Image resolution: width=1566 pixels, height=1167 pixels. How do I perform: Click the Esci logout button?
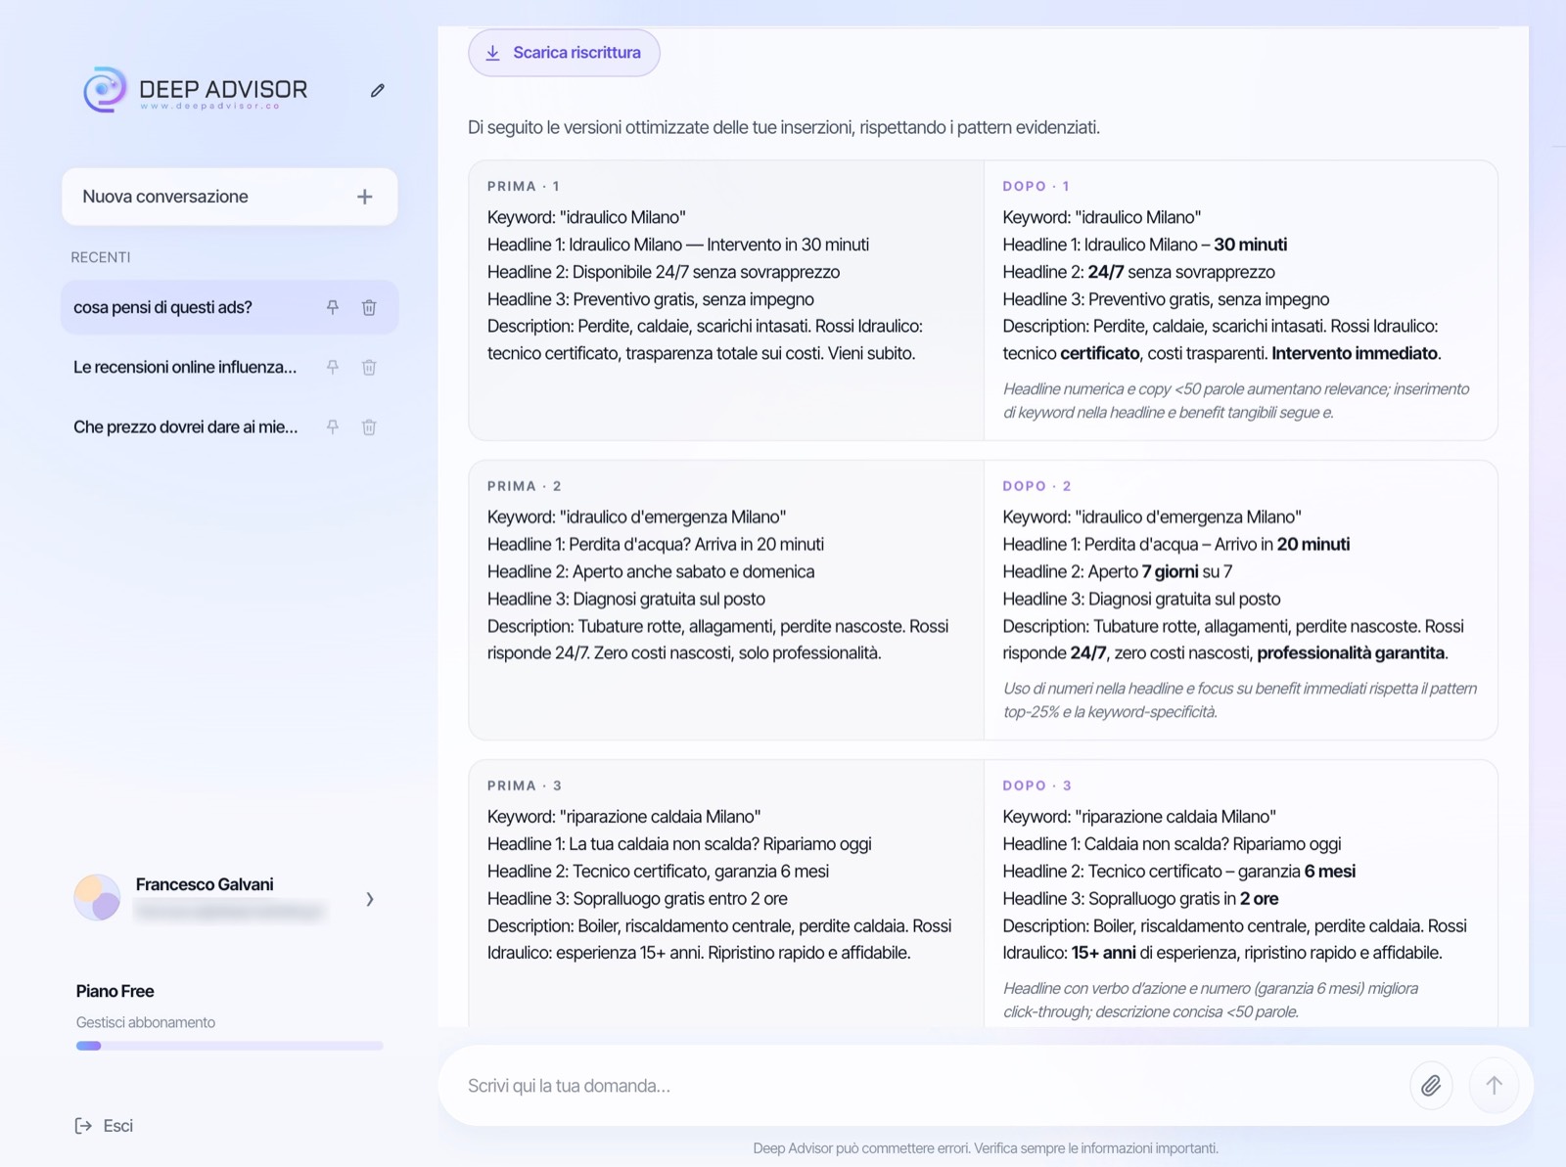click(x=105, y=1126)
